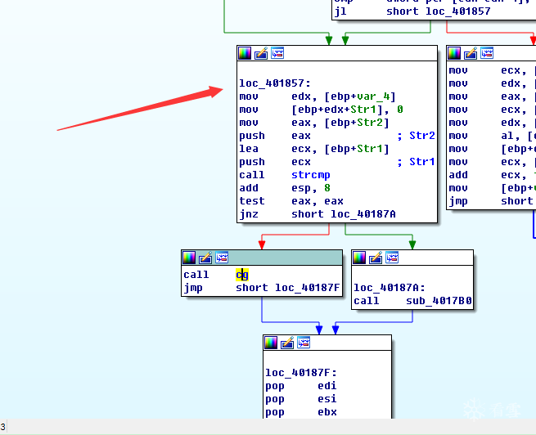Click 'short loc_401857' in the jl instruction
The height and width of the screenshot is (435, 536).
[x=439, y=11]
